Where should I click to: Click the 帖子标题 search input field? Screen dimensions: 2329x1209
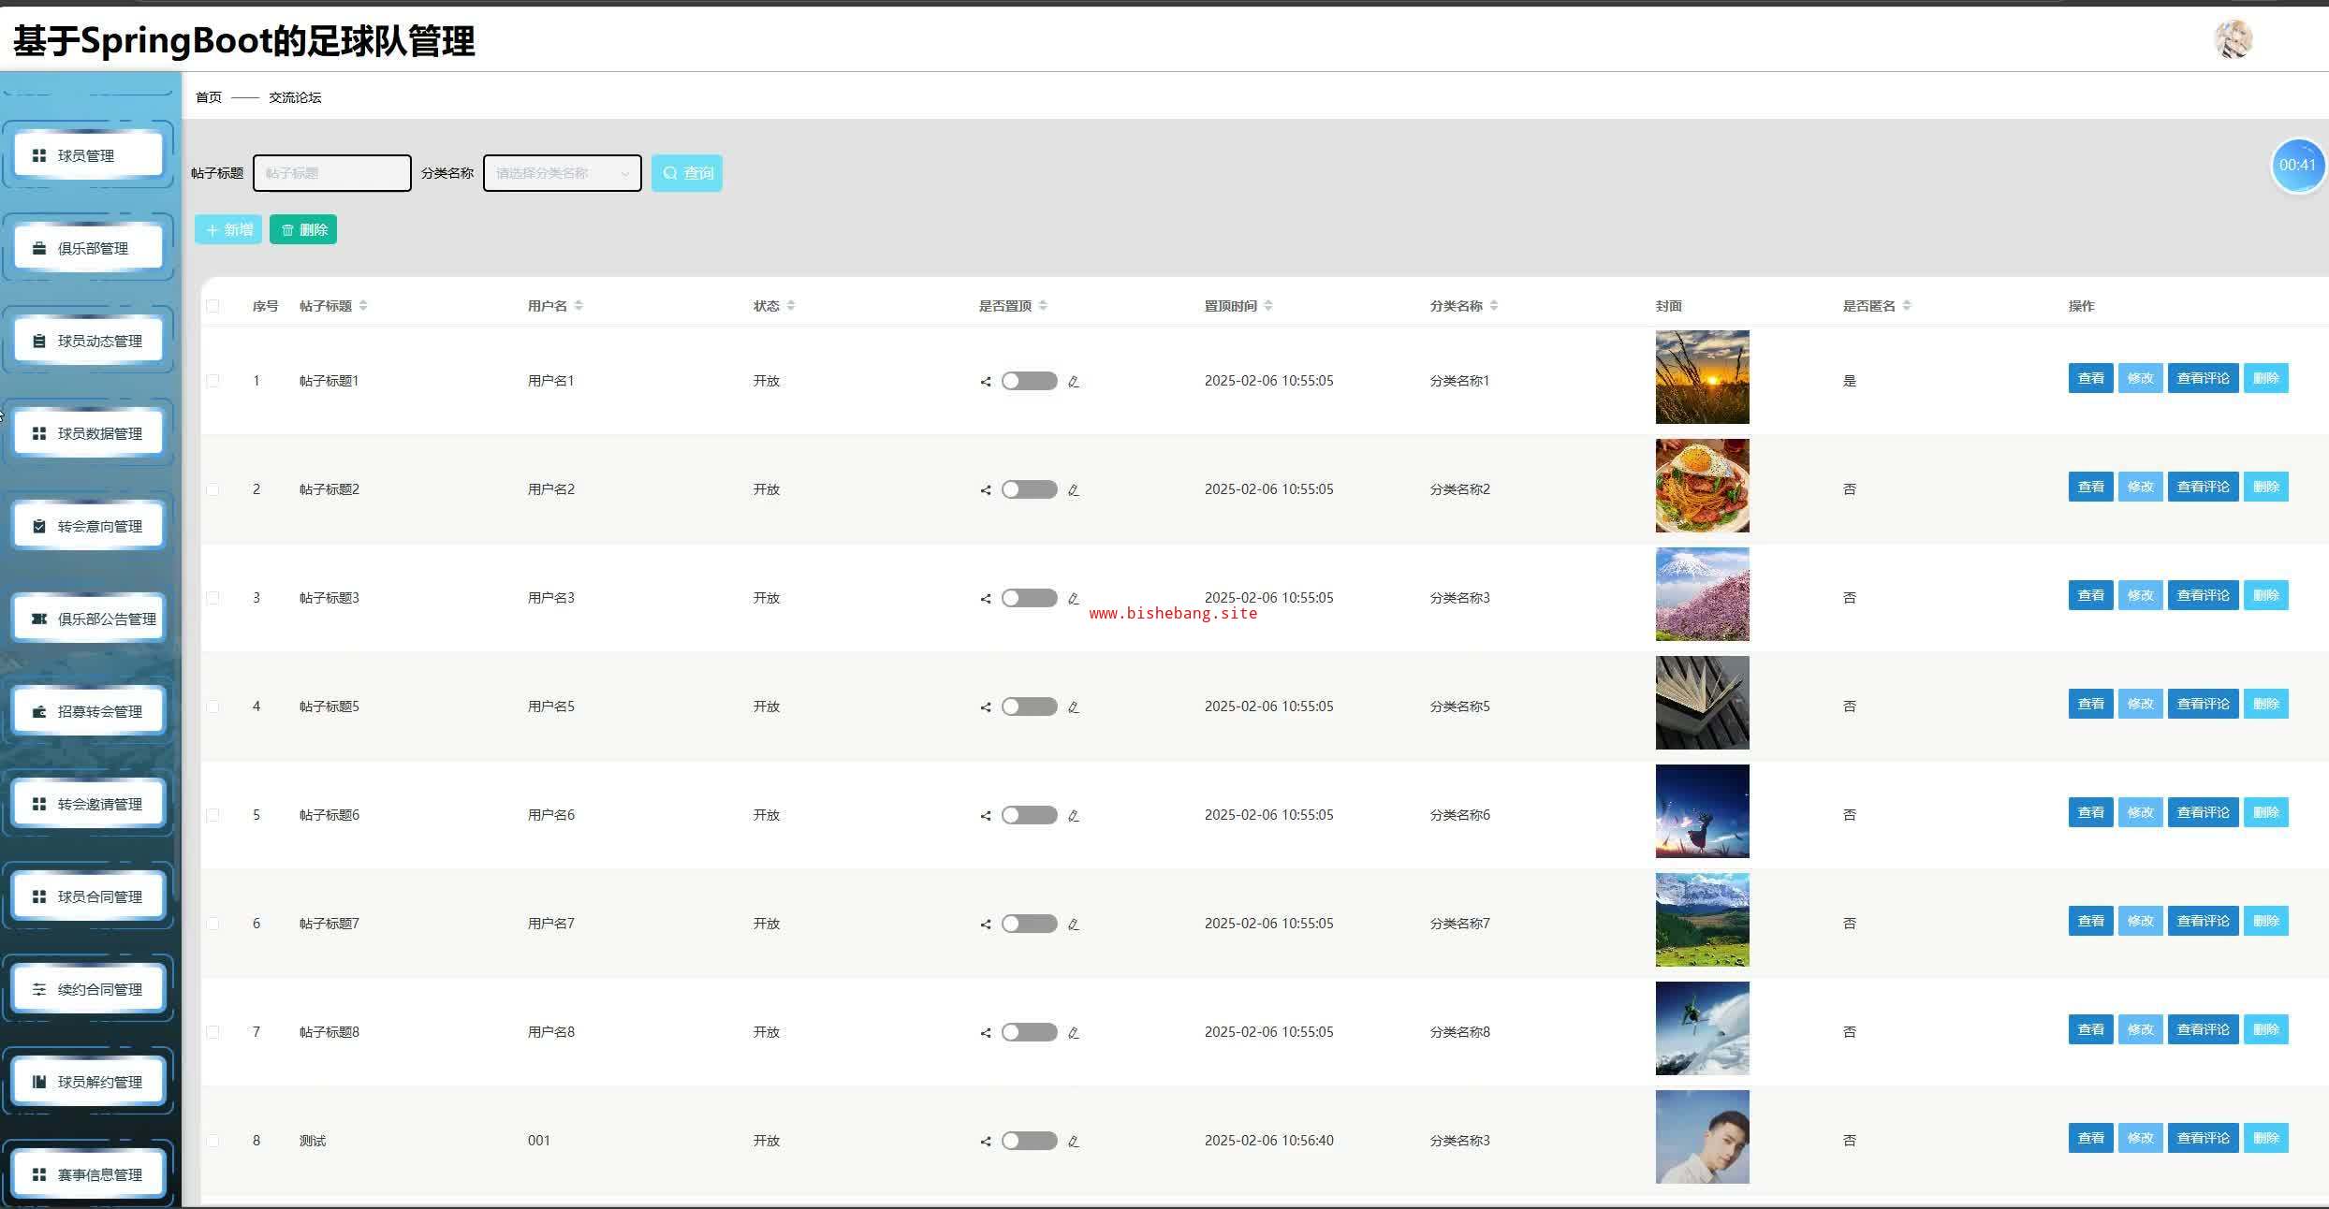tap(332, 173)
